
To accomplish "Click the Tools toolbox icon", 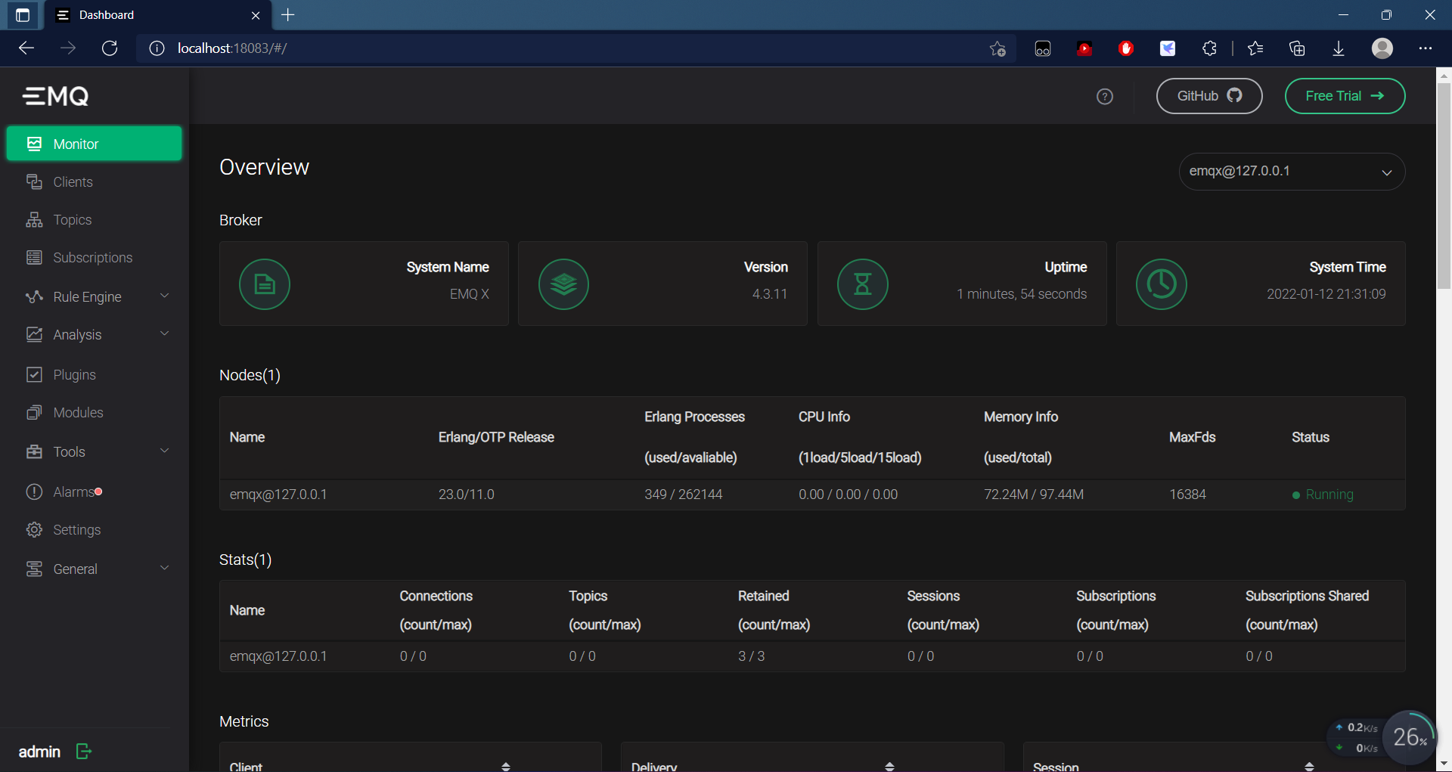I will pyautogui.click(x=34, y=451).
